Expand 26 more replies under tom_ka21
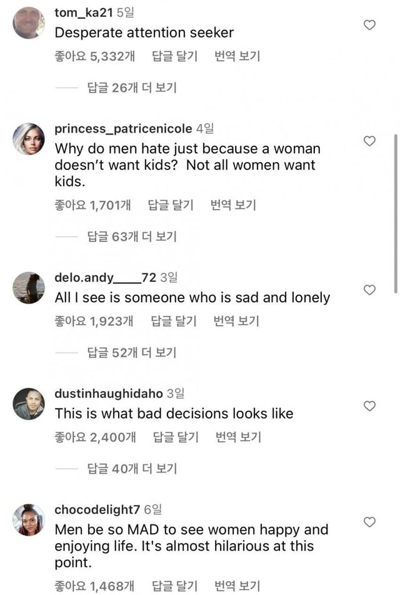This screenshot has width=400, height=595. coord(132,88)
